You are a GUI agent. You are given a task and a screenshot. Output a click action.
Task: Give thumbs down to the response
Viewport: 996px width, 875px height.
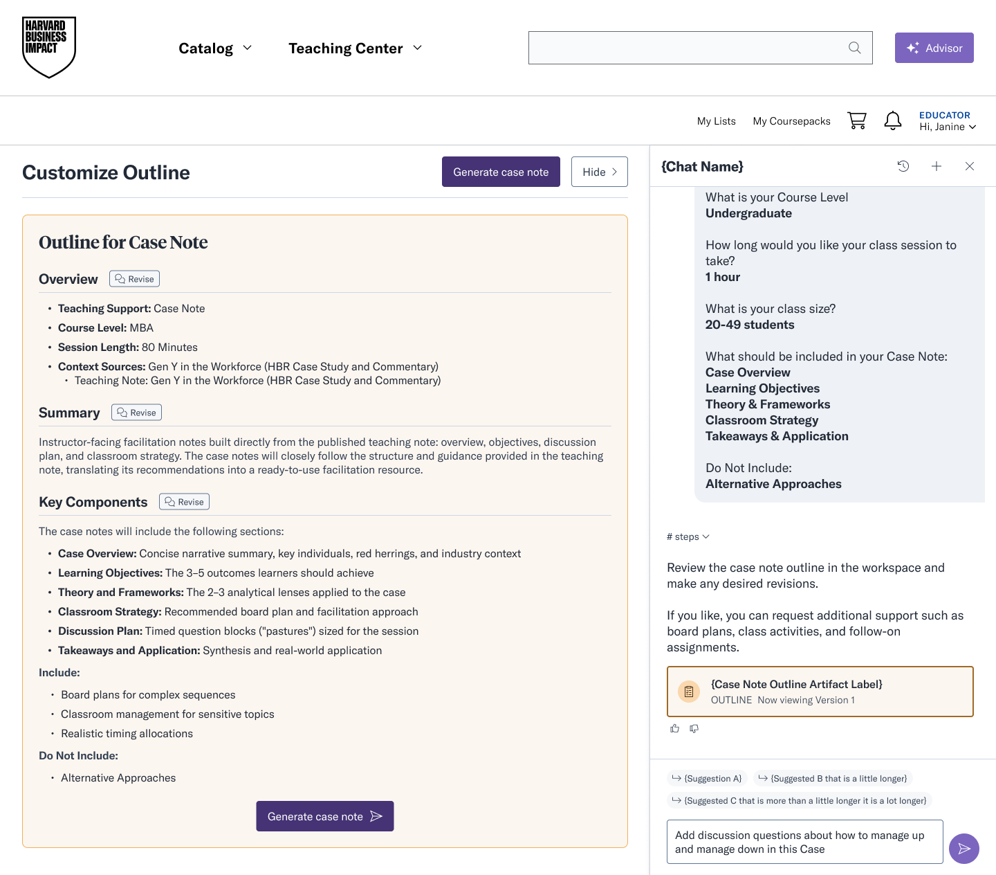(x=694, y=728)
